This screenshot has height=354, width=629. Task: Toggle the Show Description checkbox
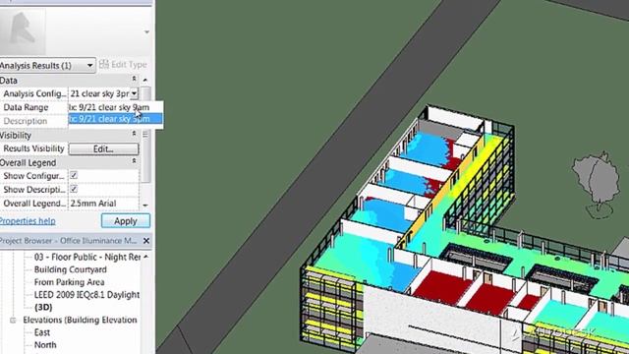74,189
